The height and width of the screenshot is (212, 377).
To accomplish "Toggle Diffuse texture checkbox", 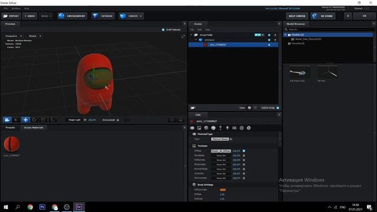I will 244,151.
